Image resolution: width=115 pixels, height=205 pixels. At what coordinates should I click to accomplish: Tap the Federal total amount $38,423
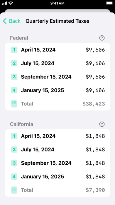[94, 104]
